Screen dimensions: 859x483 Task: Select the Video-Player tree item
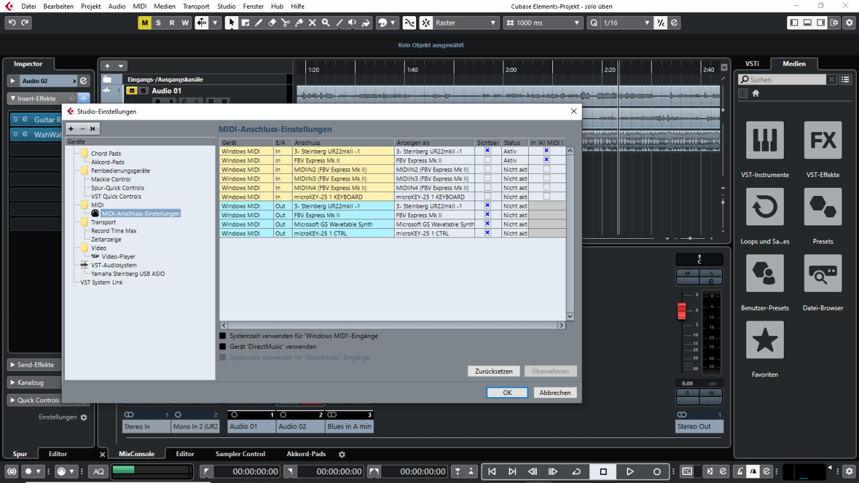tap(118, 256)
